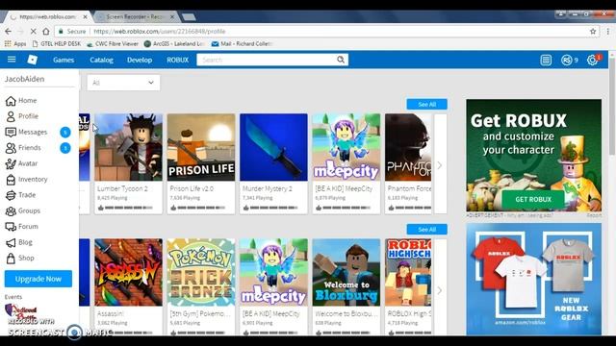Click GET ROBUX button in advertisement

tap(533, 199)
